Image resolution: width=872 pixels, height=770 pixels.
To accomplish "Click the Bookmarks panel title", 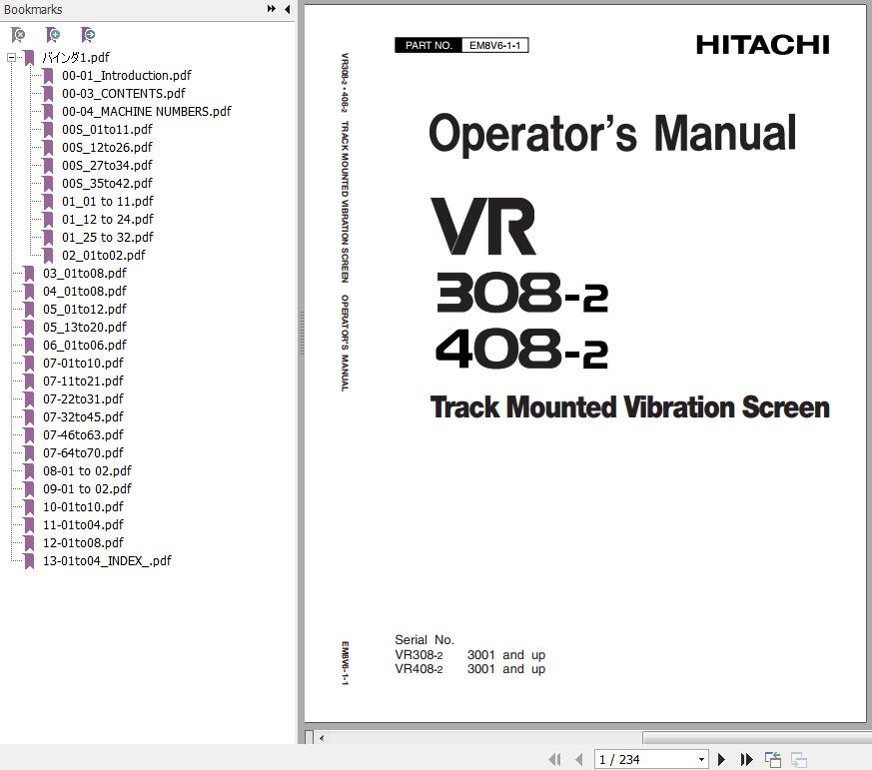I will tap(33, 9).
